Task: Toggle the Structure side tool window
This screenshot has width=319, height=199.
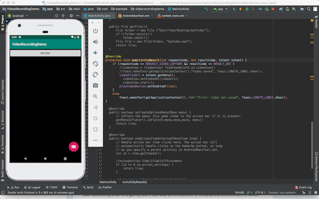Action: 2,120
